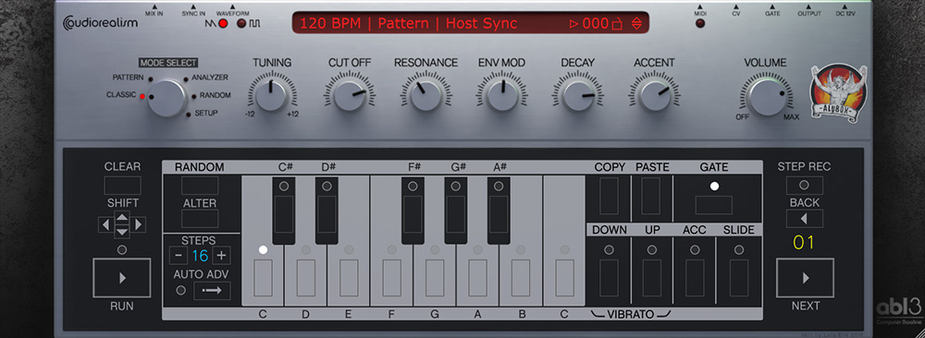Click the Cut Off knob
Screen dimensions: 925x338
(x=350, y=95)
